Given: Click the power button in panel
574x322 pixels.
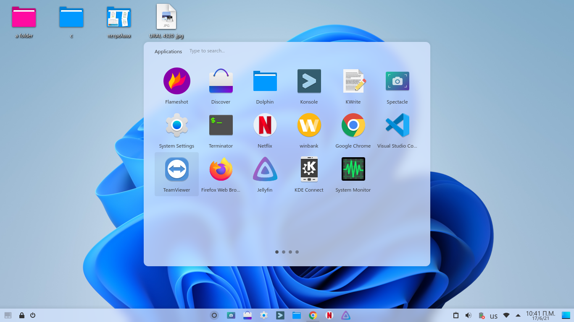Looking at the screenshot, I should [x=33, y=315].
